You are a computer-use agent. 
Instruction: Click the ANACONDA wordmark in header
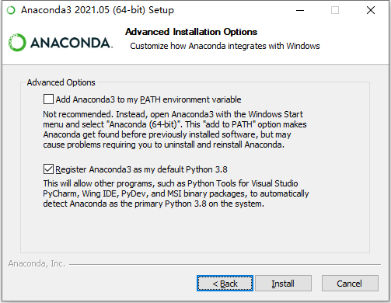72,43
